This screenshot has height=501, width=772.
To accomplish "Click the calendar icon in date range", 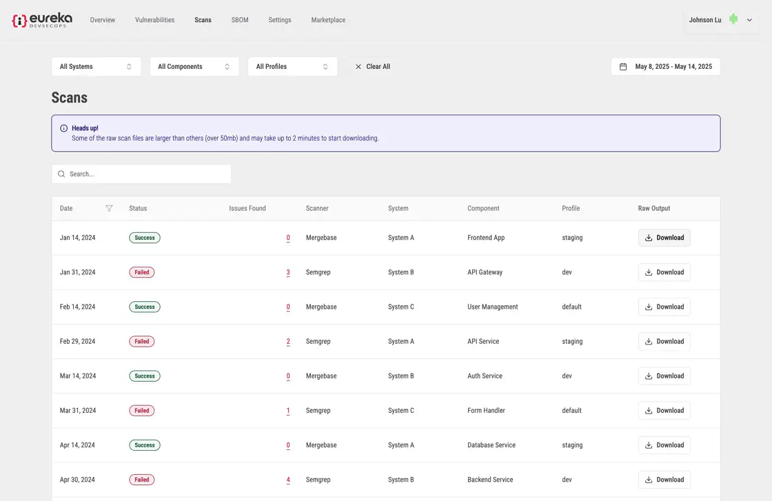I will click(x=623, y=67).
